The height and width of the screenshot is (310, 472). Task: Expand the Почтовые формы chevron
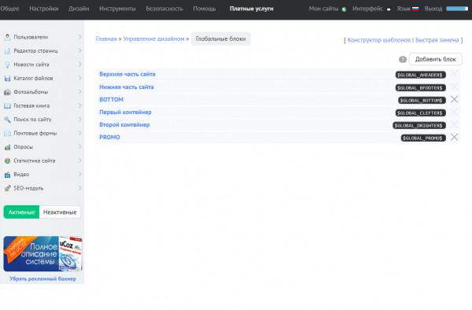[79, 133]
